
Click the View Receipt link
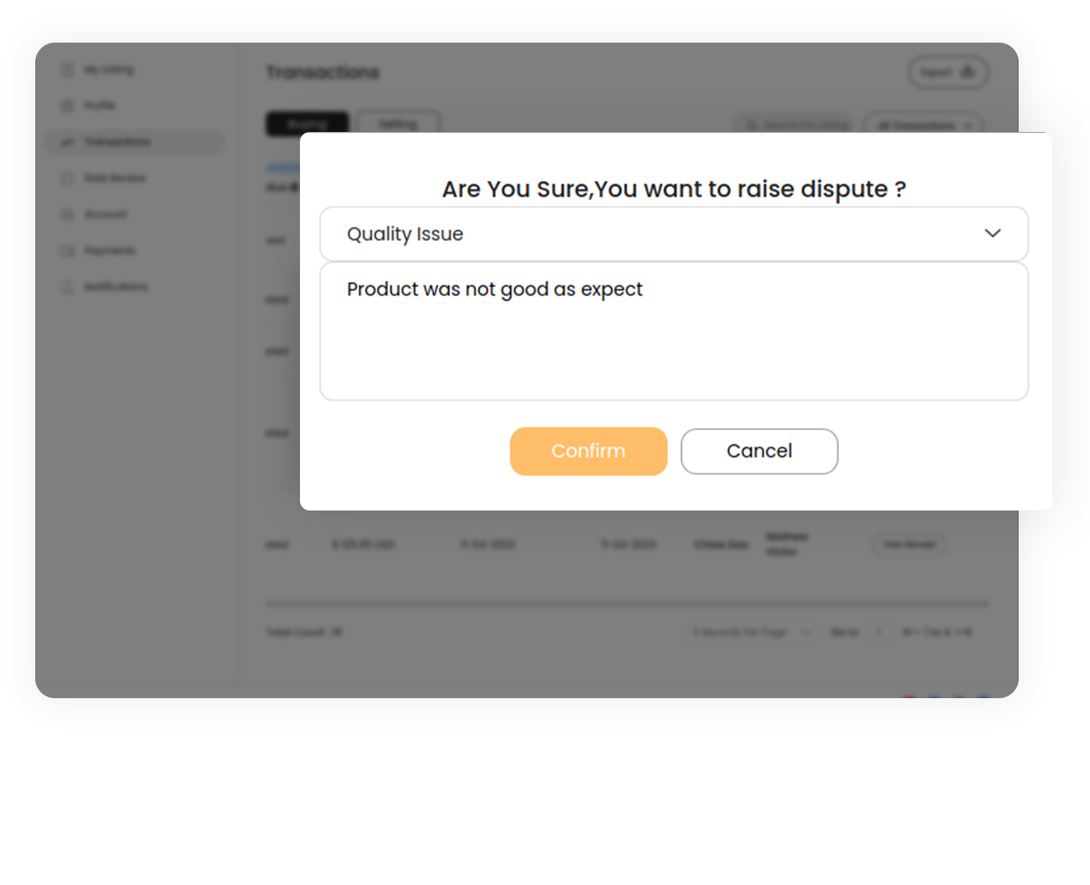click(910, 544)
